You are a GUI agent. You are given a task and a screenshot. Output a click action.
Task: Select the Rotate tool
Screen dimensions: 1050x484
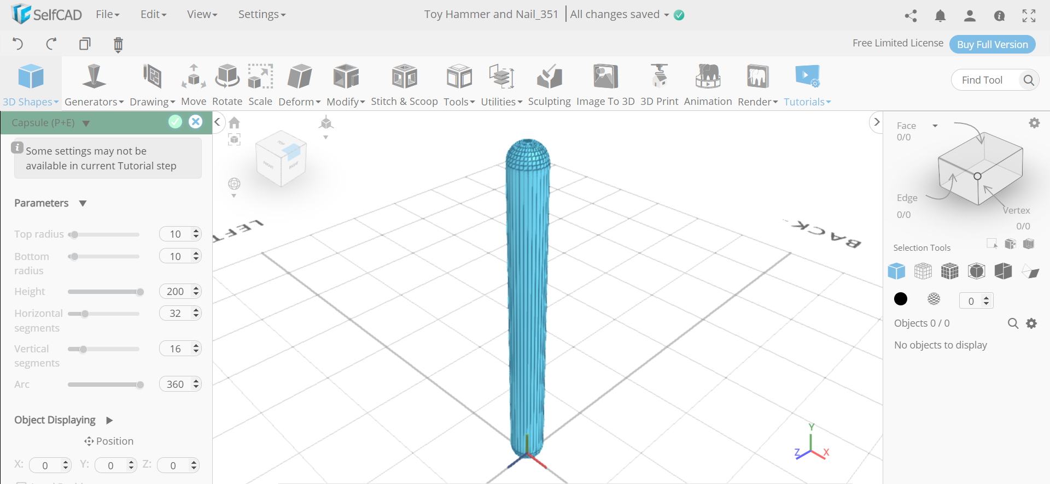(227, 85)
